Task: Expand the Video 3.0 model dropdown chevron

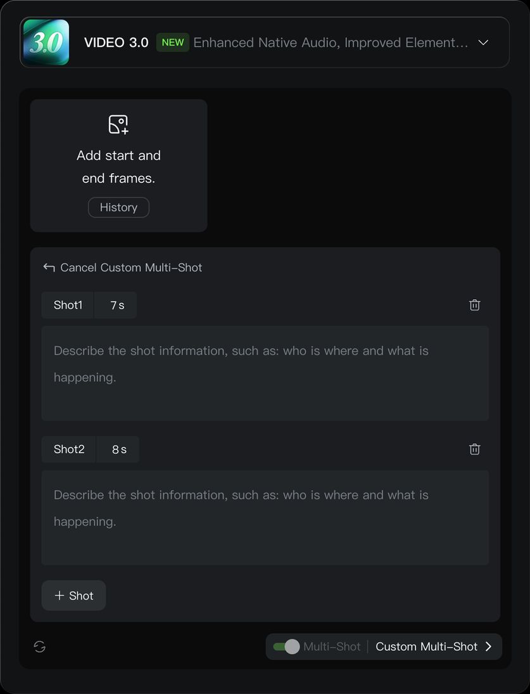Action: pos(483,42)
